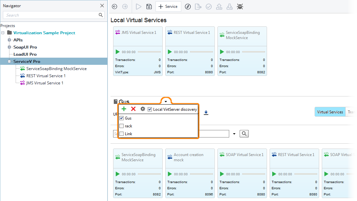The width and height of the screenshot is (357, 201).
Task: Expand the APIs tree node
Action: [x=9, y=40]
